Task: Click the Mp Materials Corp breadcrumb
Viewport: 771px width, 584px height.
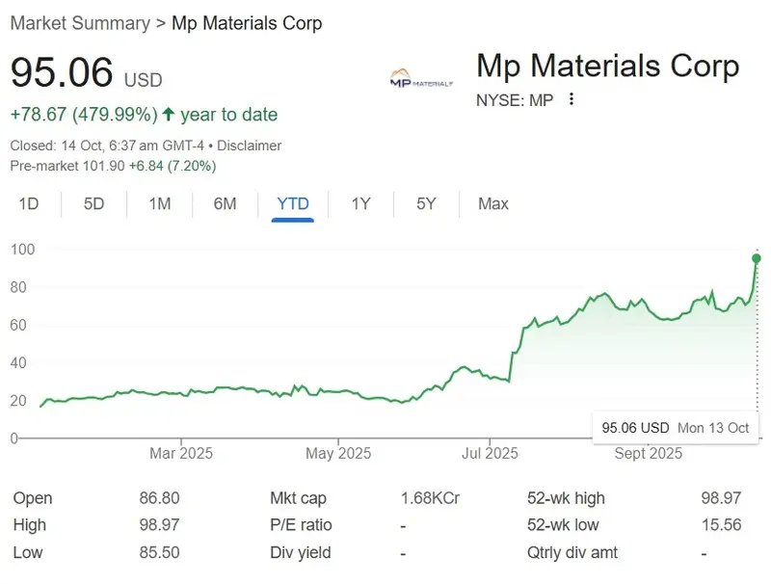Action: [247, 23]
